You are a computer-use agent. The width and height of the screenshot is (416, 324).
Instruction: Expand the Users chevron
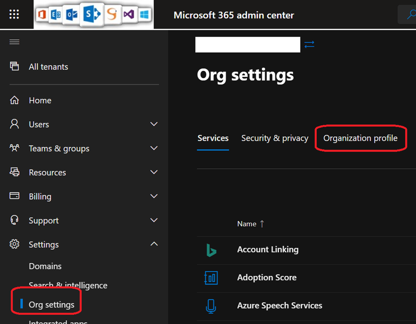(154, 124)
